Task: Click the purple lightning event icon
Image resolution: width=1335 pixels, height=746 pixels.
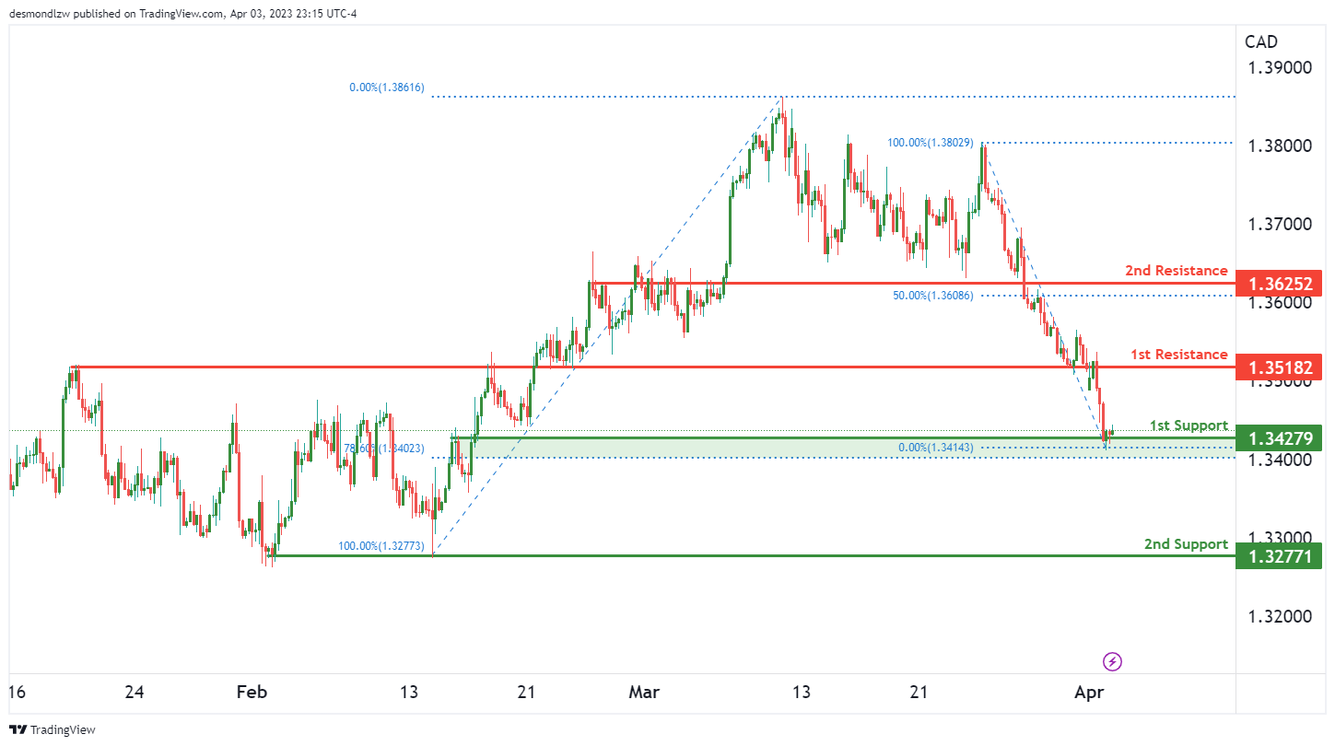Action: (1112, 661)
